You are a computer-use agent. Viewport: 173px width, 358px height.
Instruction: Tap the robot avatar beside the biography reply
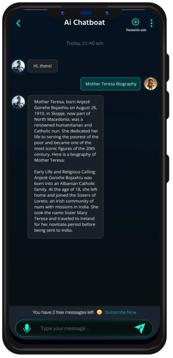click(x=18, y=102)
